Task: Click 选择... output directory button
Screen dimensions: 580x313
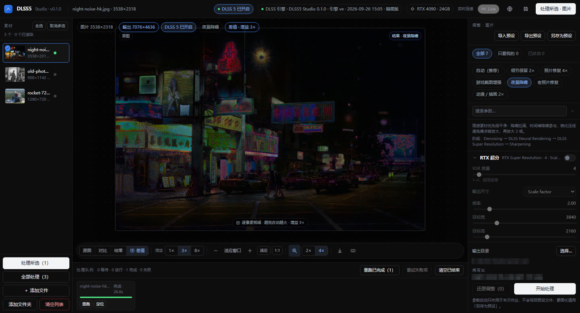Action: click(x=566, y=251)
